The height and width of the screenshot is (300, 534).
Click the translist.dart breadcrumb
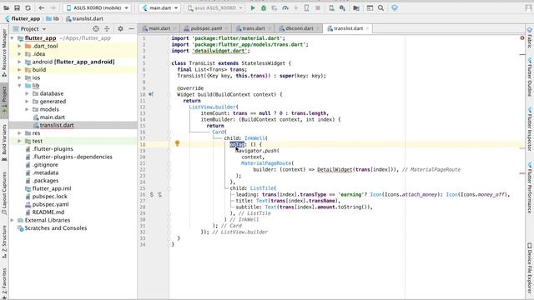point(84,18)
